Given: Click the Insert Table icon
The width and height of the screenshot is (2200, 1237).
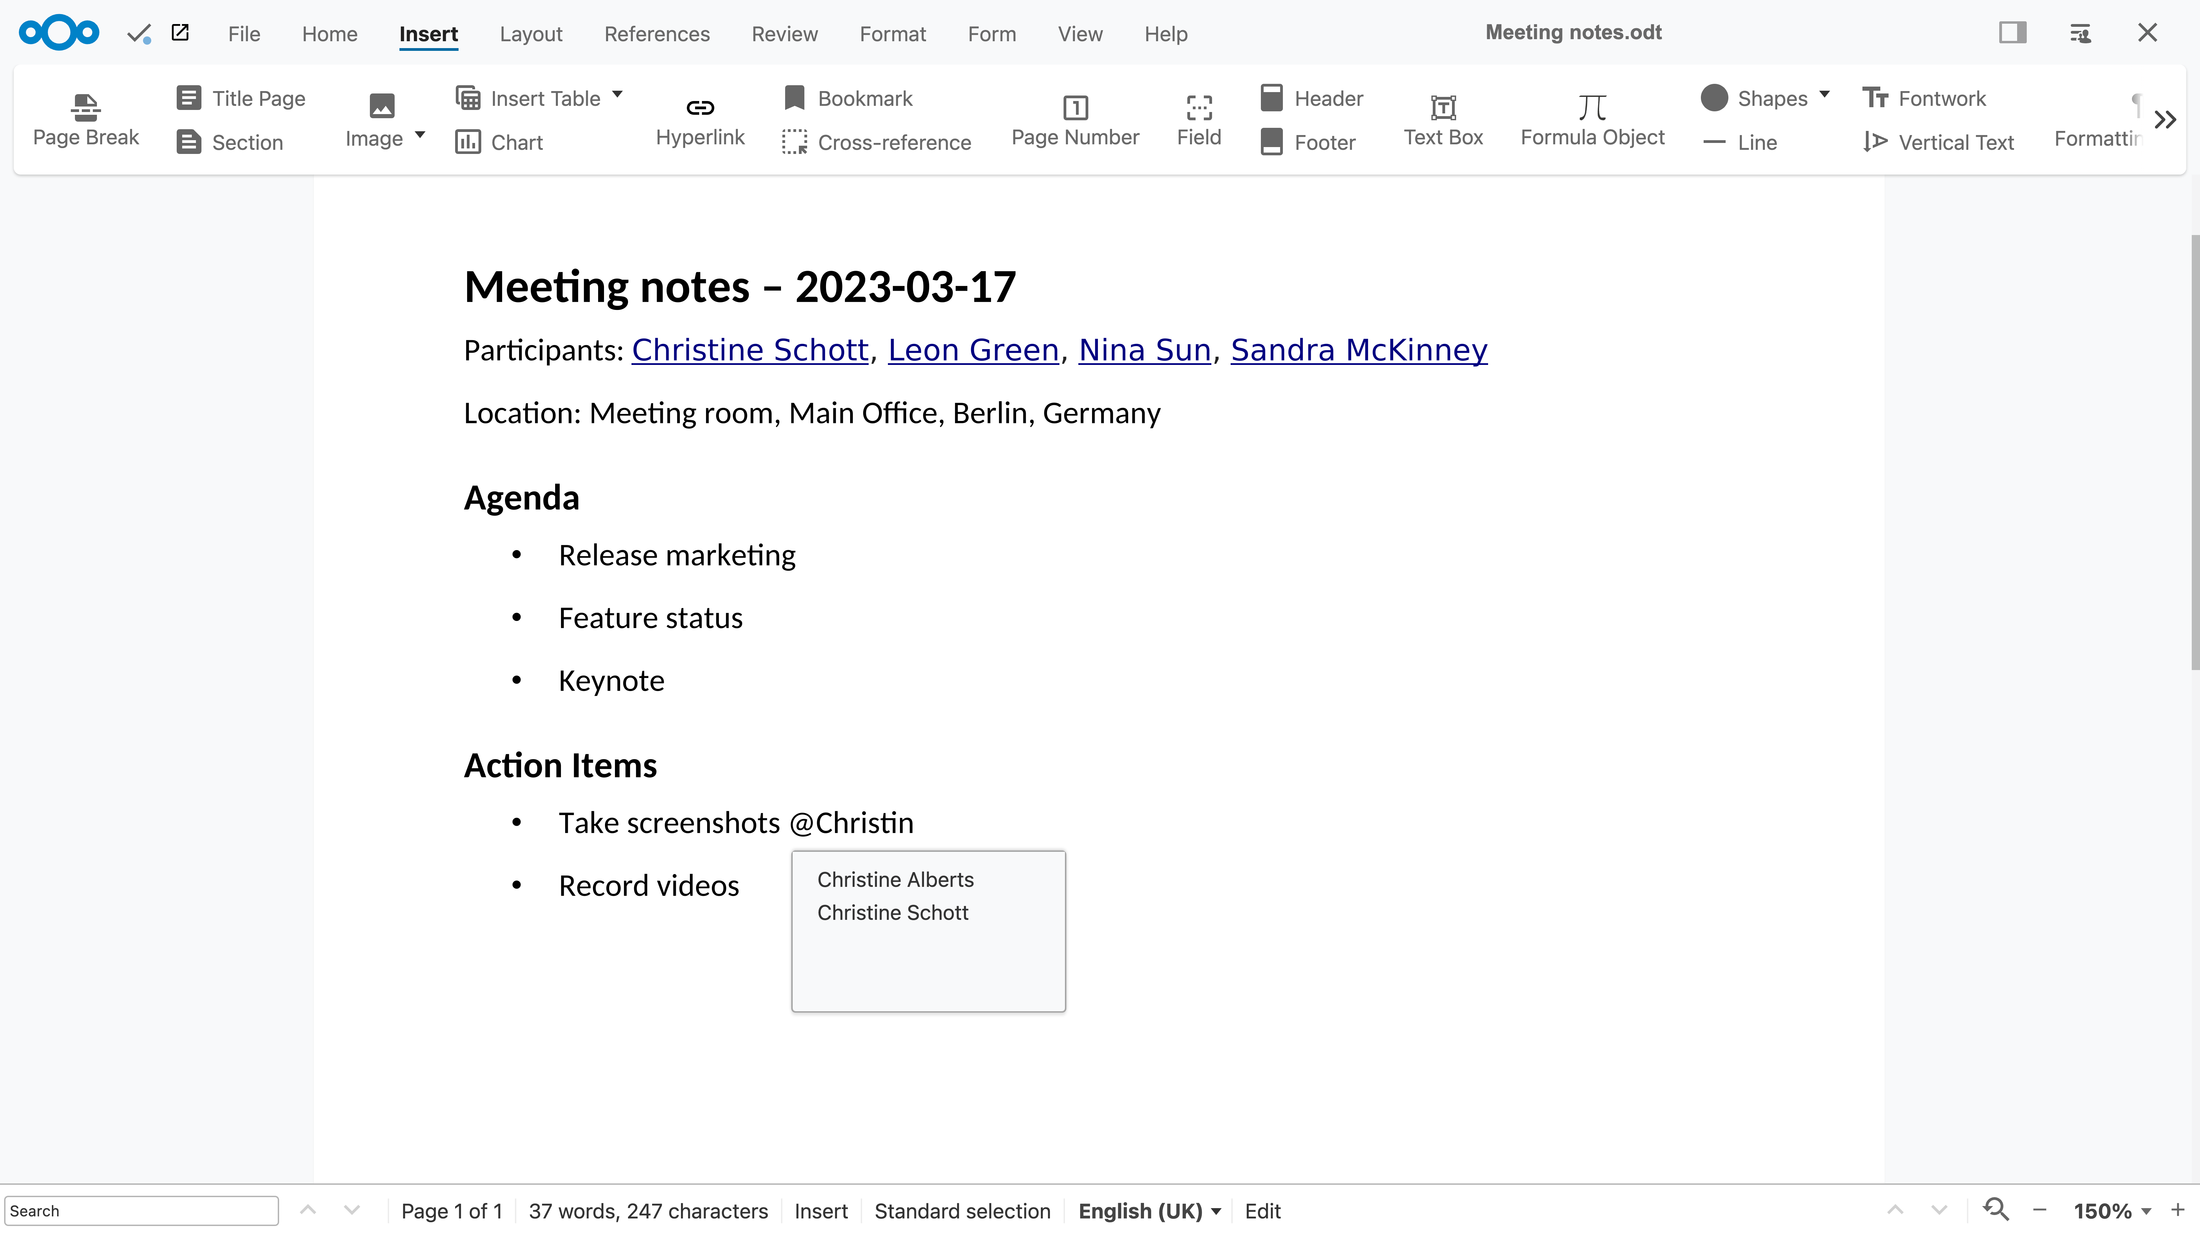Looking at the screenshot, I should tap(468, 98).
